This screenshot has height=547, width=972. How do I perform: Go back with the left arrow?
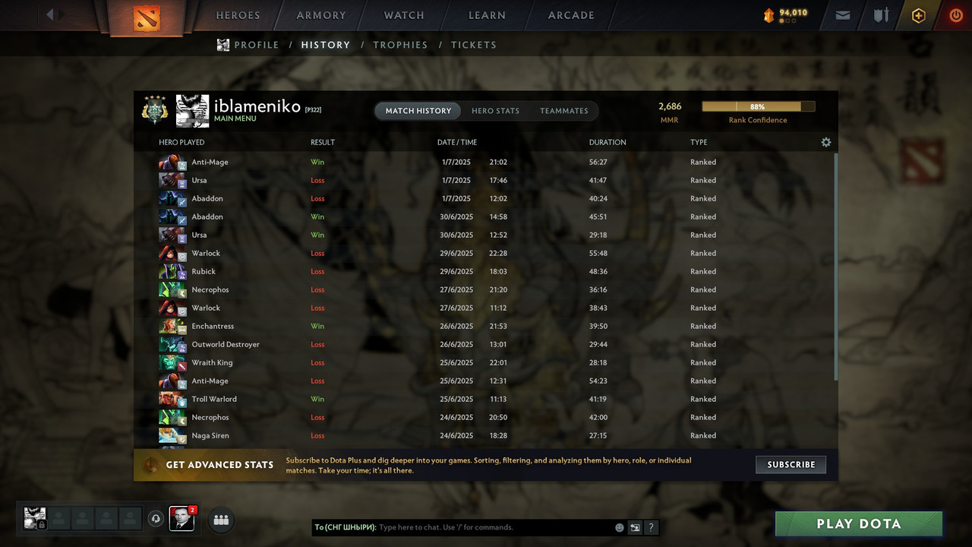[x=50, y=14]
